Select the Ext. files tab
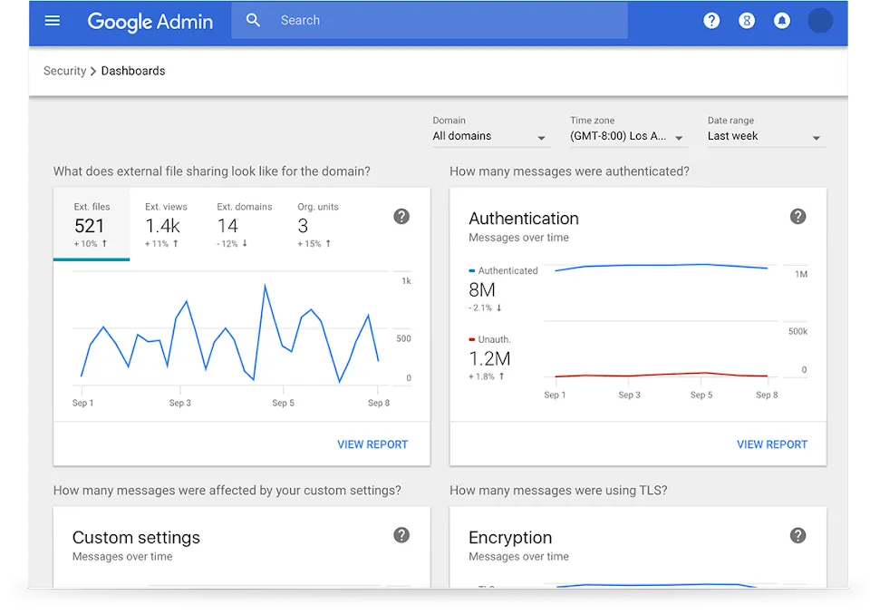 coord(92,224)
